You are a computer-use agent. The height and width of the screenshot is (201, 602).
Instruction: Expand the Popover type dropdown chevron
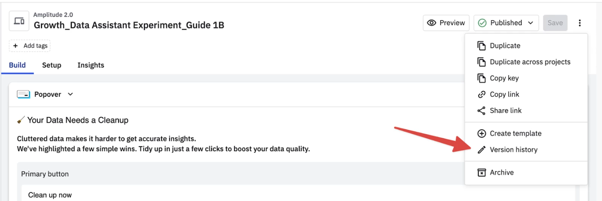(70, 95)
